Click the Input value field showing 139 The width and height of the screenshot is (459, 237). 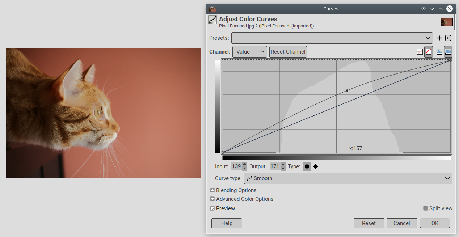(x=236, y=166)
